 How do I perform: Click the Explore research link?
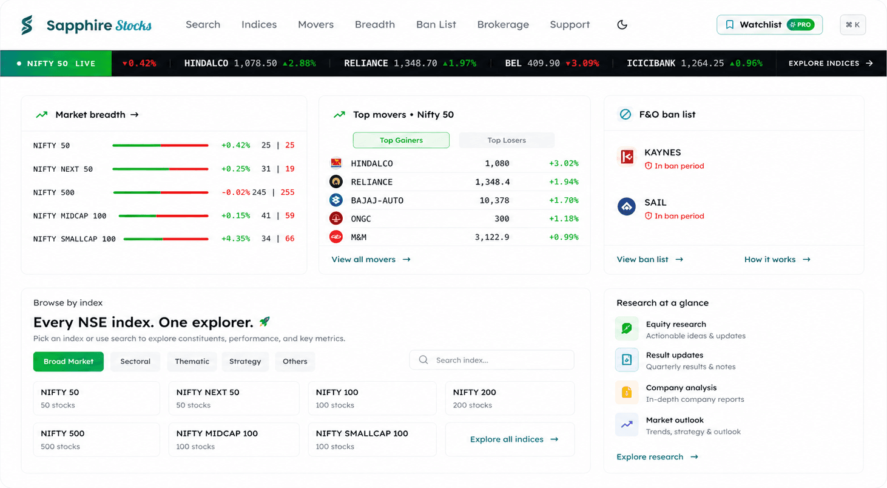657,456
